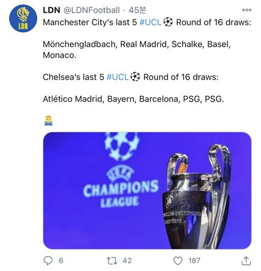Click the LDN display name
Image resolution: width=261 pixels, height=271 pixels.
point(51,10)
